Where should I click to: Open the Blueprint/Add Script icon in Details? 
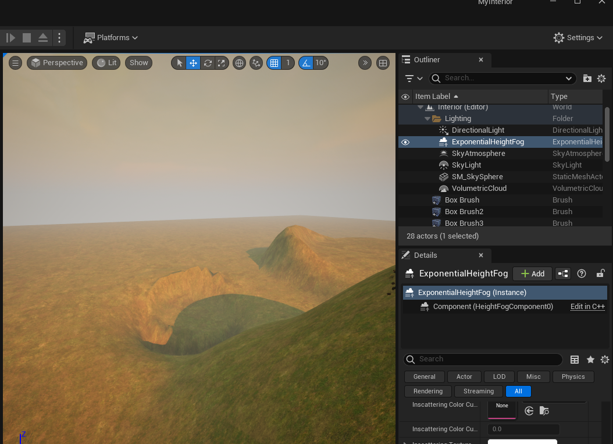point(563,274)
